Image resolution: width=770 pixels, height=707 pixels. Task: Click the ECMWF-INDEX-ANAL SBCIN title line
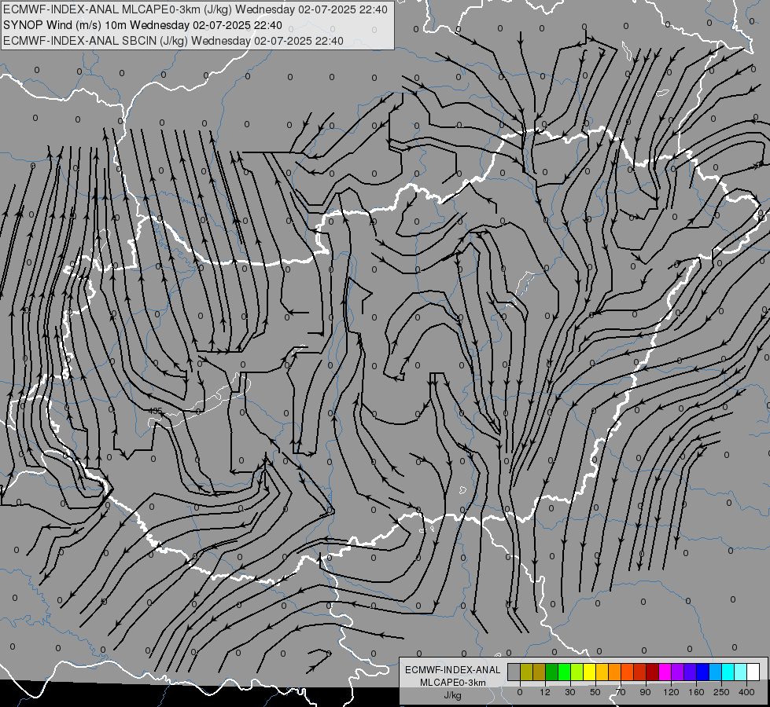[x=173, y=41]
